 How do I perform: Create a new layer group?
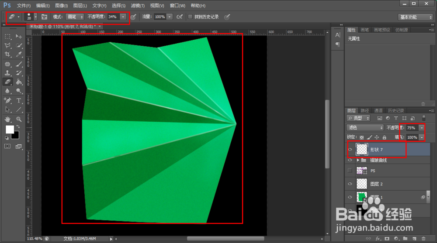[405, 239]
